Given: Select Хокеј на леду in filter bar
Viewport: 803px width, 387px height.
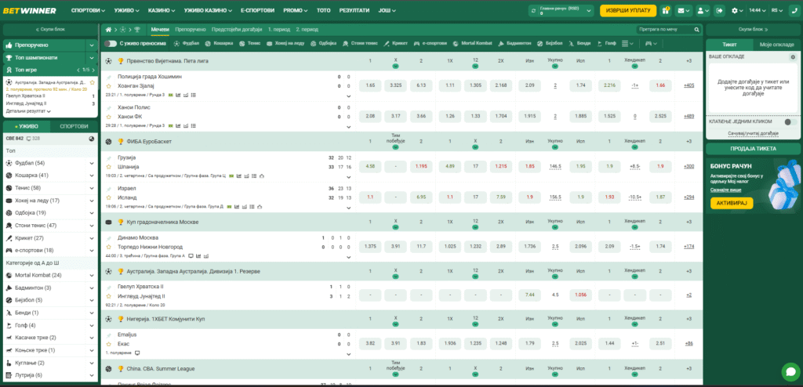Looking at the screenshot, I should pyautogui.click(x=285, y=44).
